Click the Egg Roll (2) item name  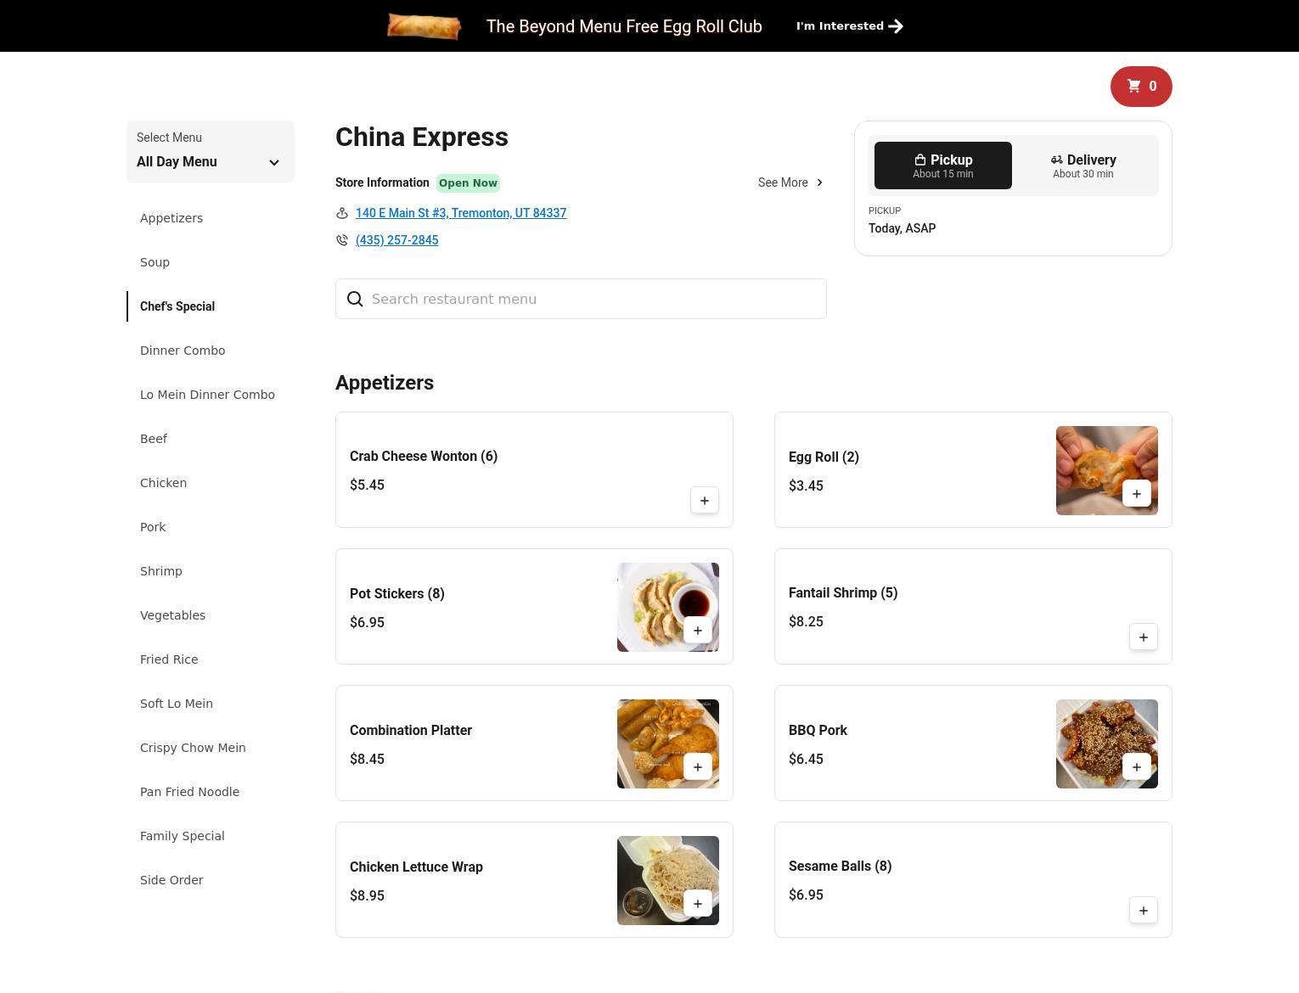[824, 457]
